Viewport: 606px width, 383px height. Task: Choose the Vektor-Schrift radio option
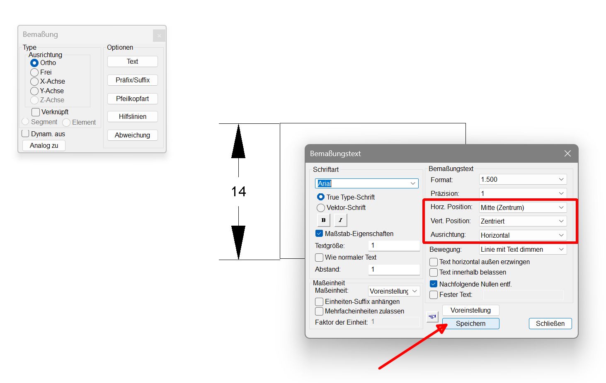pos(321,208)
